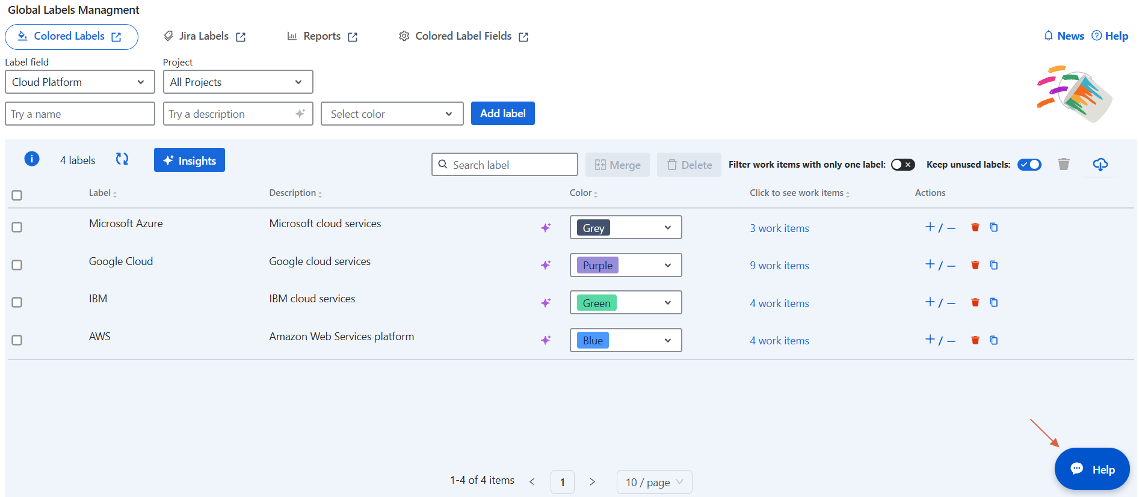Generate AI description for Google Cloud
This screenshot has height=497, width=1139.
pos(546,265)
